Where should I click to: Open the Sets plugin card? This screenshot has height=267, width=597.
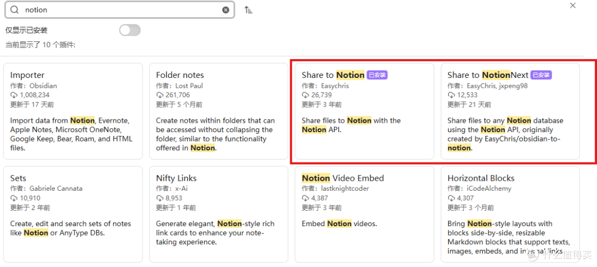73,214
